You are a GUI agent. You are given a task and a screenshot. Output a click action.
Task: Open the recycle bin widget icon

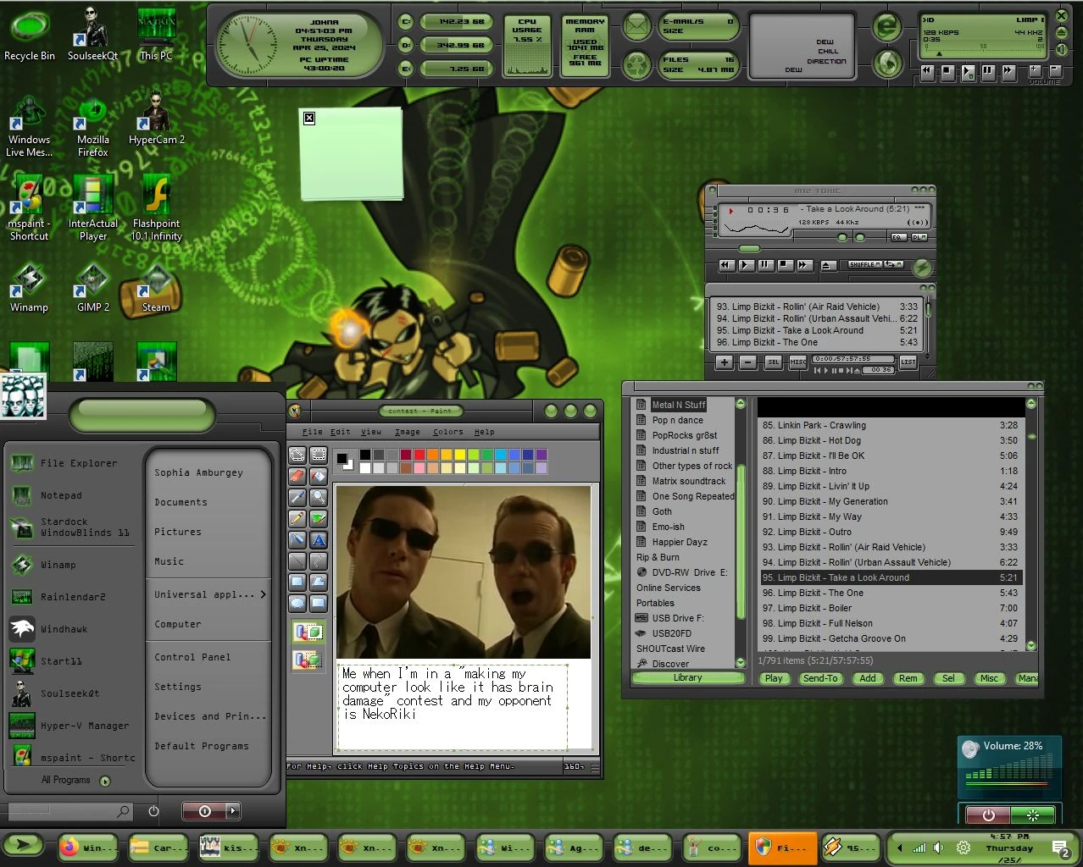[x=636, y=64]
